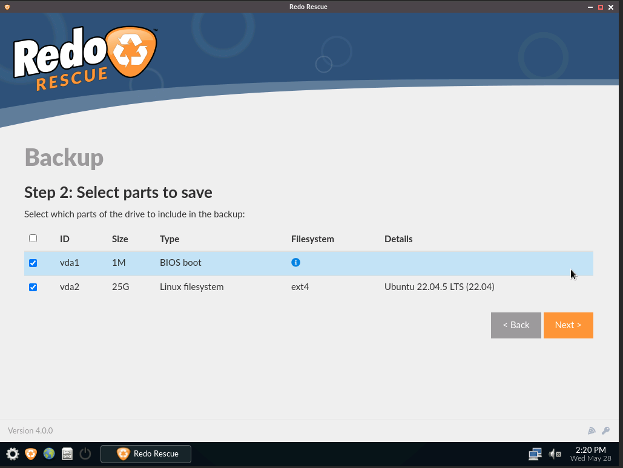Click the '25G' size cell
This screenshot has width=623, height=468.
(x=120, y=287)
